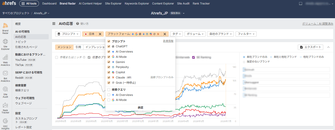Collapse the chart panel with chevron
Viewport: 335px width, 130px height.
[x=328, y=47]
